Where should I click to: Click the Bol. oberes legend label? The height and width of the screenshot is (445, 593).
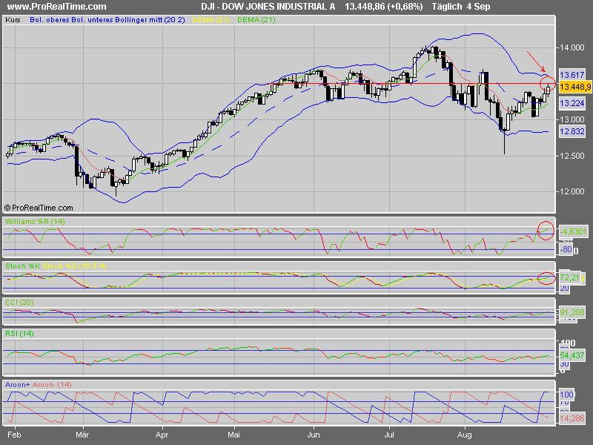click(49, 20)
